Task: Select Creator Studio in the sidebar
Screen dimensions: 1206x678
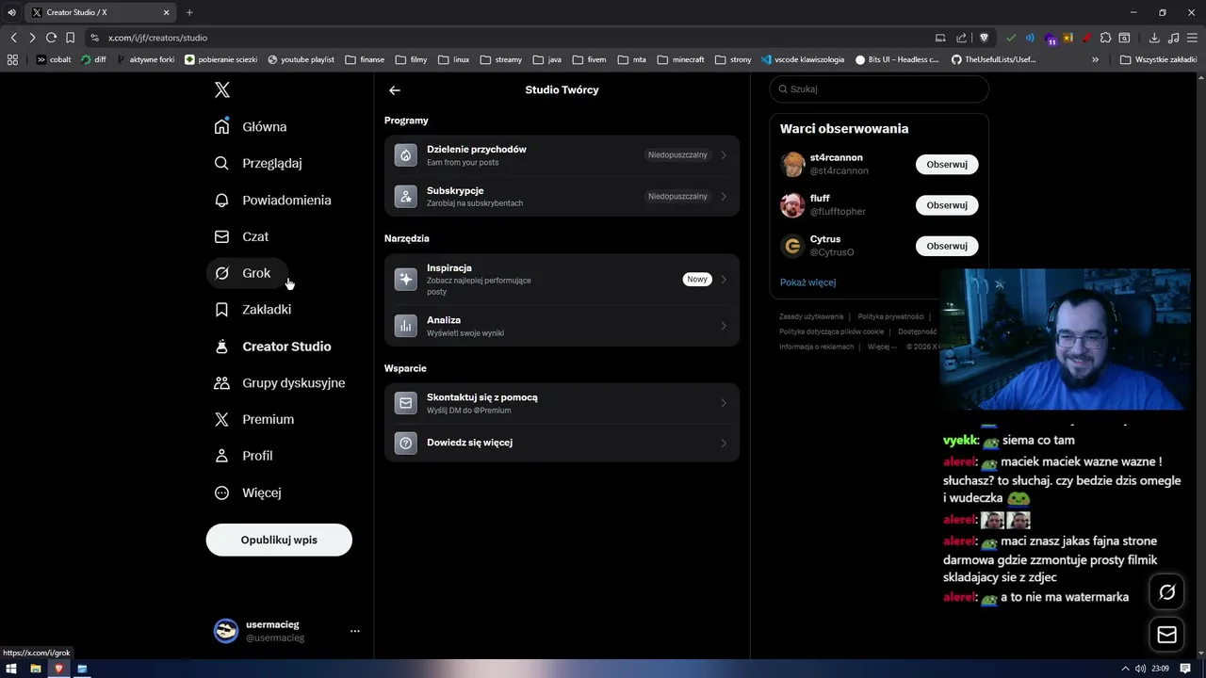Action: [x=272, y=347]
